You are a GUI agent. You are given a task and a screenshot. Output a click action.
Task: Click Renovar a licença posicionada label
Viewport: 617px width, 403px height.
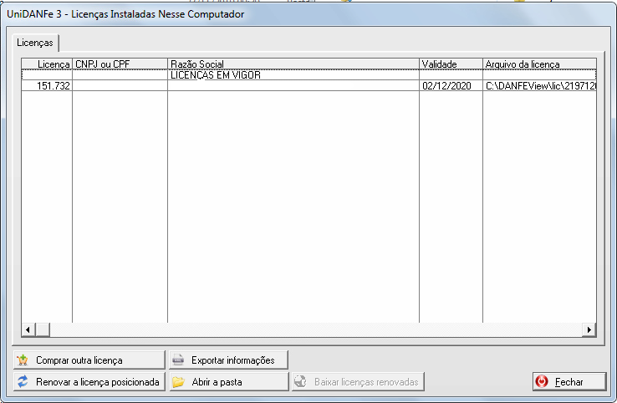[x=98, y=382]
